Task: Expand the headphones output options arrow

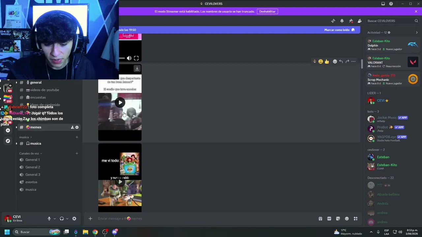Action: coord(67,219)
